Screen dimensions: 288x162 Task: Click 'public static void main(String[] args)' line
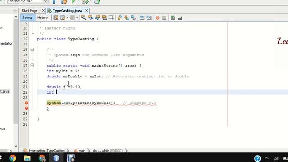point(94,66)
